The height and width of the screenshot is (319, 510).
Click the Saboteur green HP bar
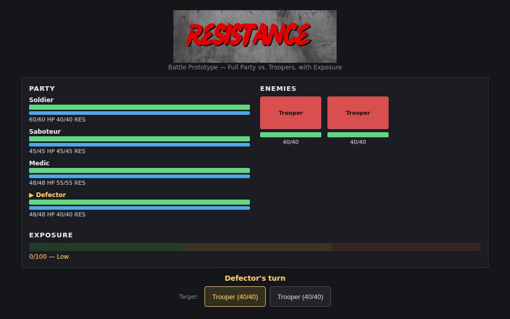(x=139, y=139)
